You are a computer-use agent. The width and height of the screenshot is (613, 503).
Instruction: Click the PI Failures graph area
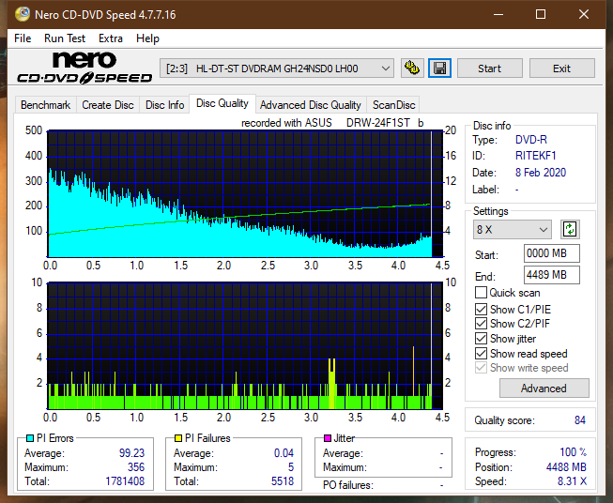tap(245, 345)
